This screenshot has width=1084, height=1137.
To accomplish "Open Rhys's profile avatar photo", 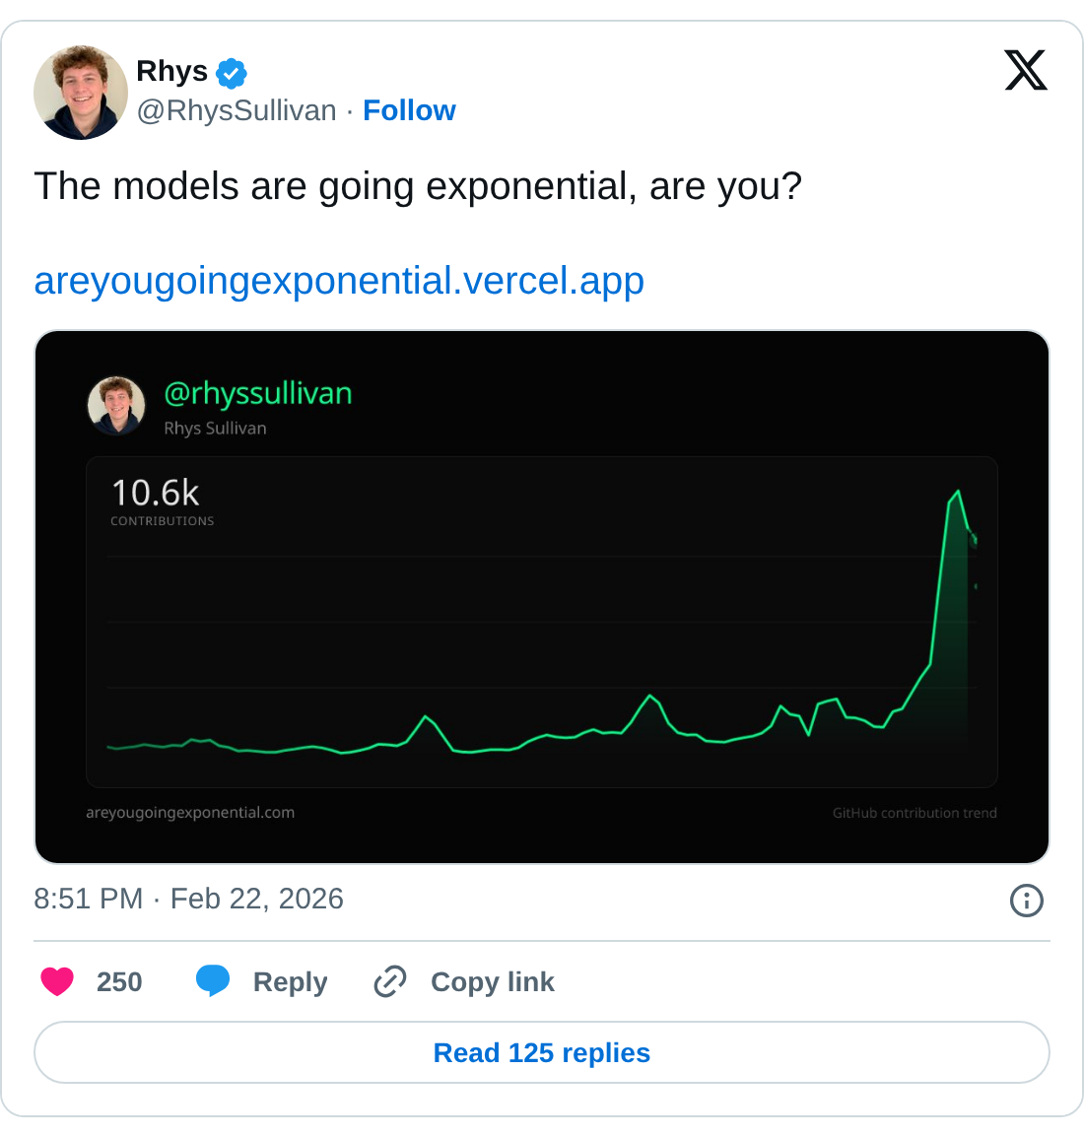I will (x=81, y=93).
